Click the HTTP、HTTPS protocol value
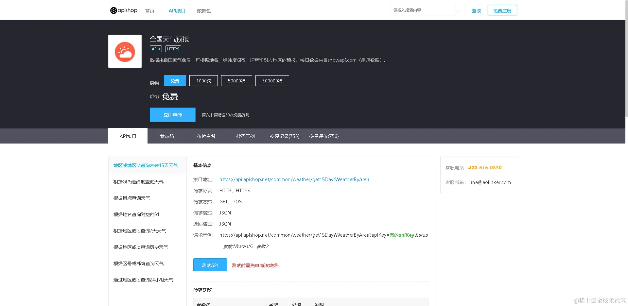 coord(235,191)
